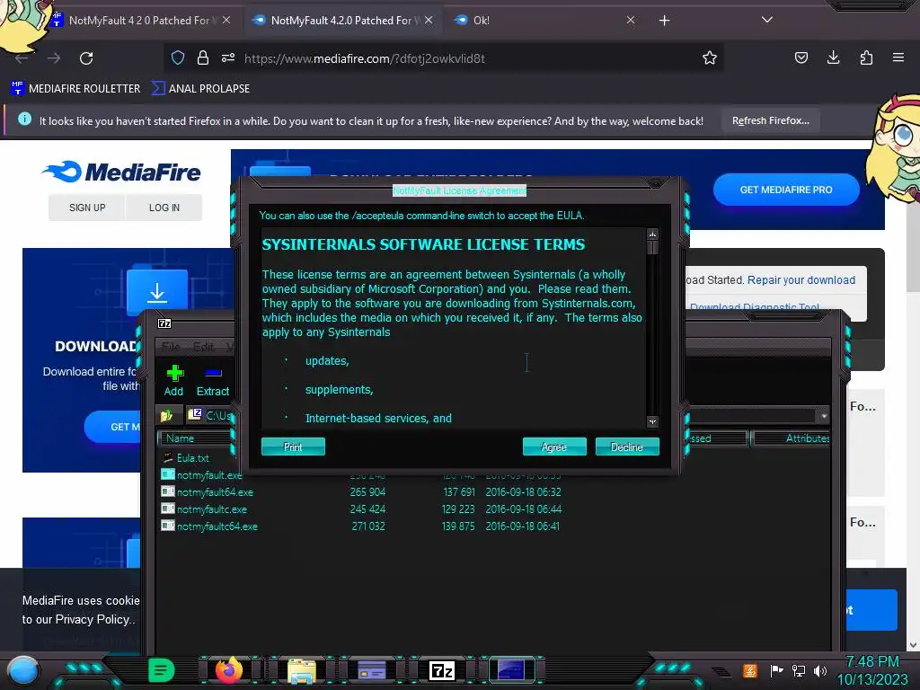Open the MEDIAFIRE ROULETTER bookmark

(76, 89)
